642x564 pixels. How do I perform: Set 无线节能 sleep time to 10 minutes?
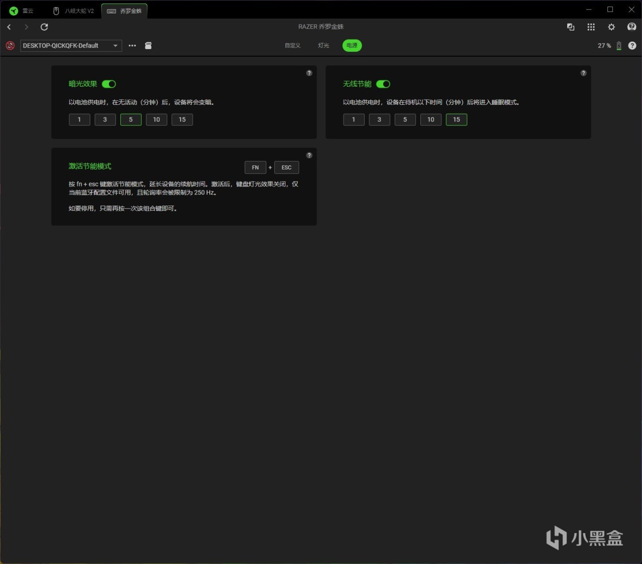[x=431, y=120]
